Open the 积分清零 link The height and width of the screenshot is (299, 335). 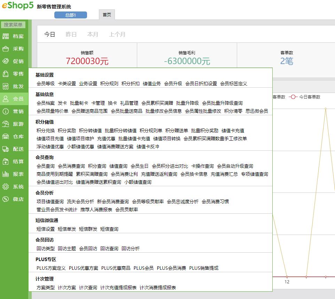pos(233,111)
